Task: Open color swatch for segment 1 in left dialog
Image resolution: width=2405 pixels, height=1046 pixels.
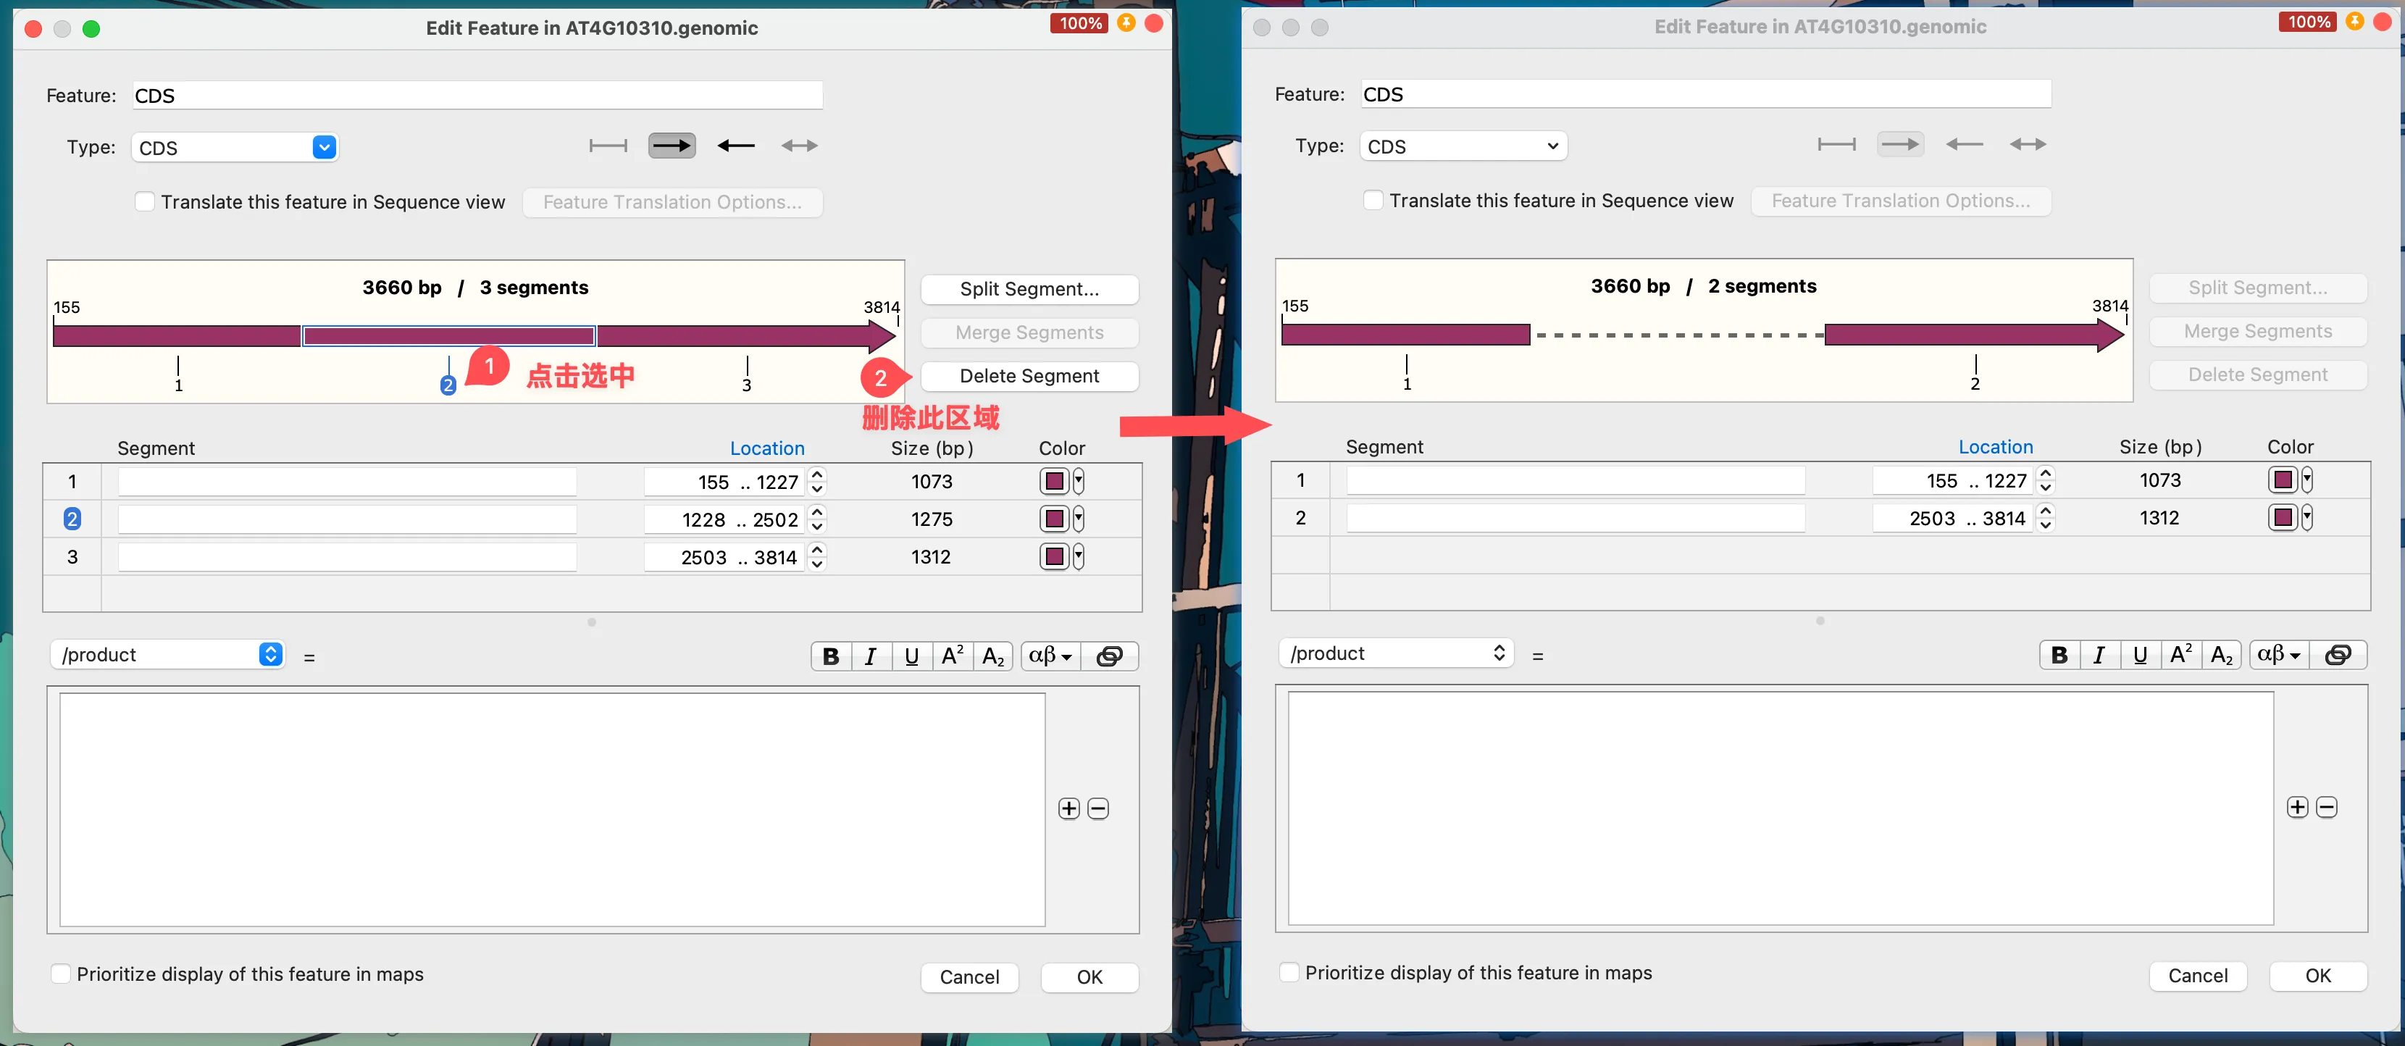Action: click(1054, 482)
